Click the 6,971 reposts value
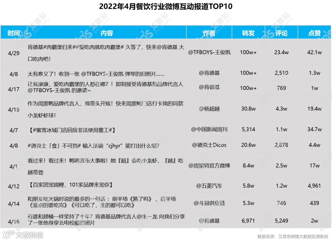 coord(248,221)
